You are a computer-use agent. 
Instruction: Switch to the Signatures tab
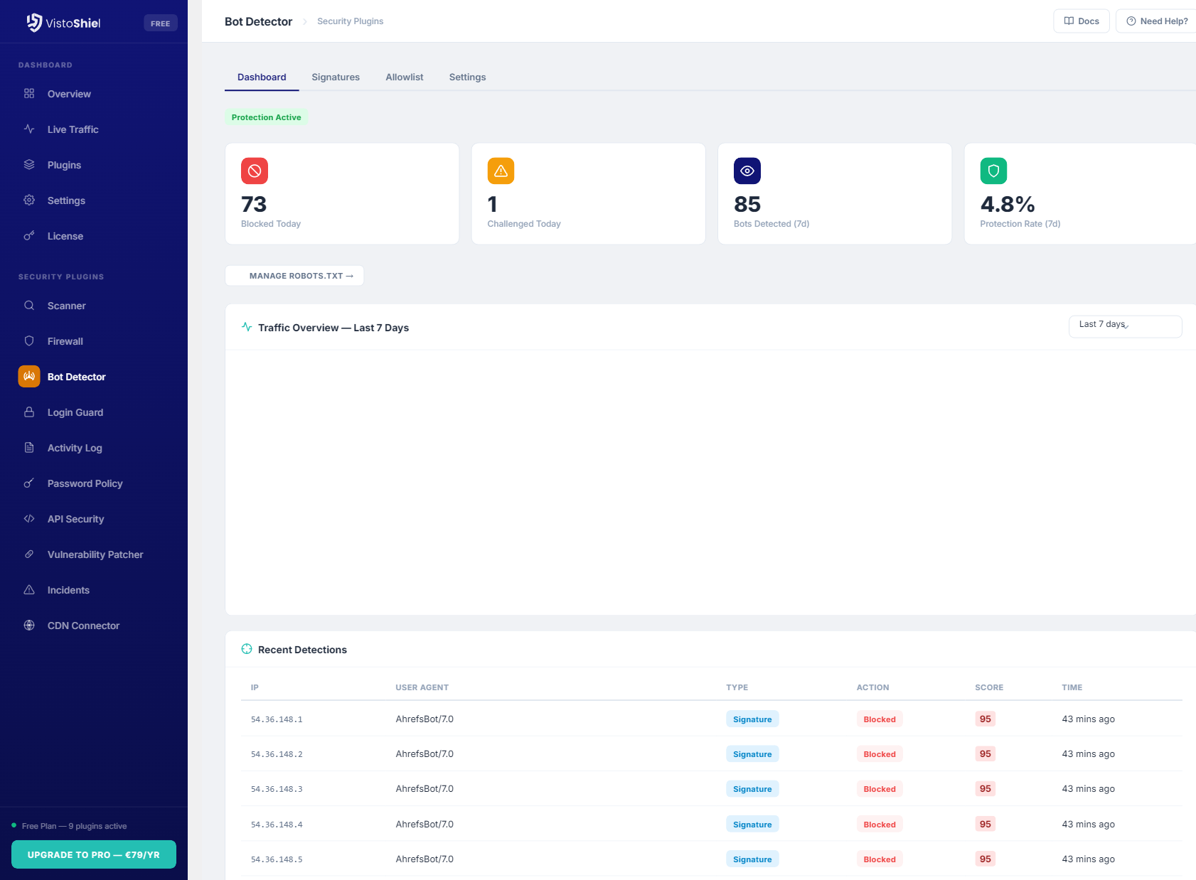336,77
